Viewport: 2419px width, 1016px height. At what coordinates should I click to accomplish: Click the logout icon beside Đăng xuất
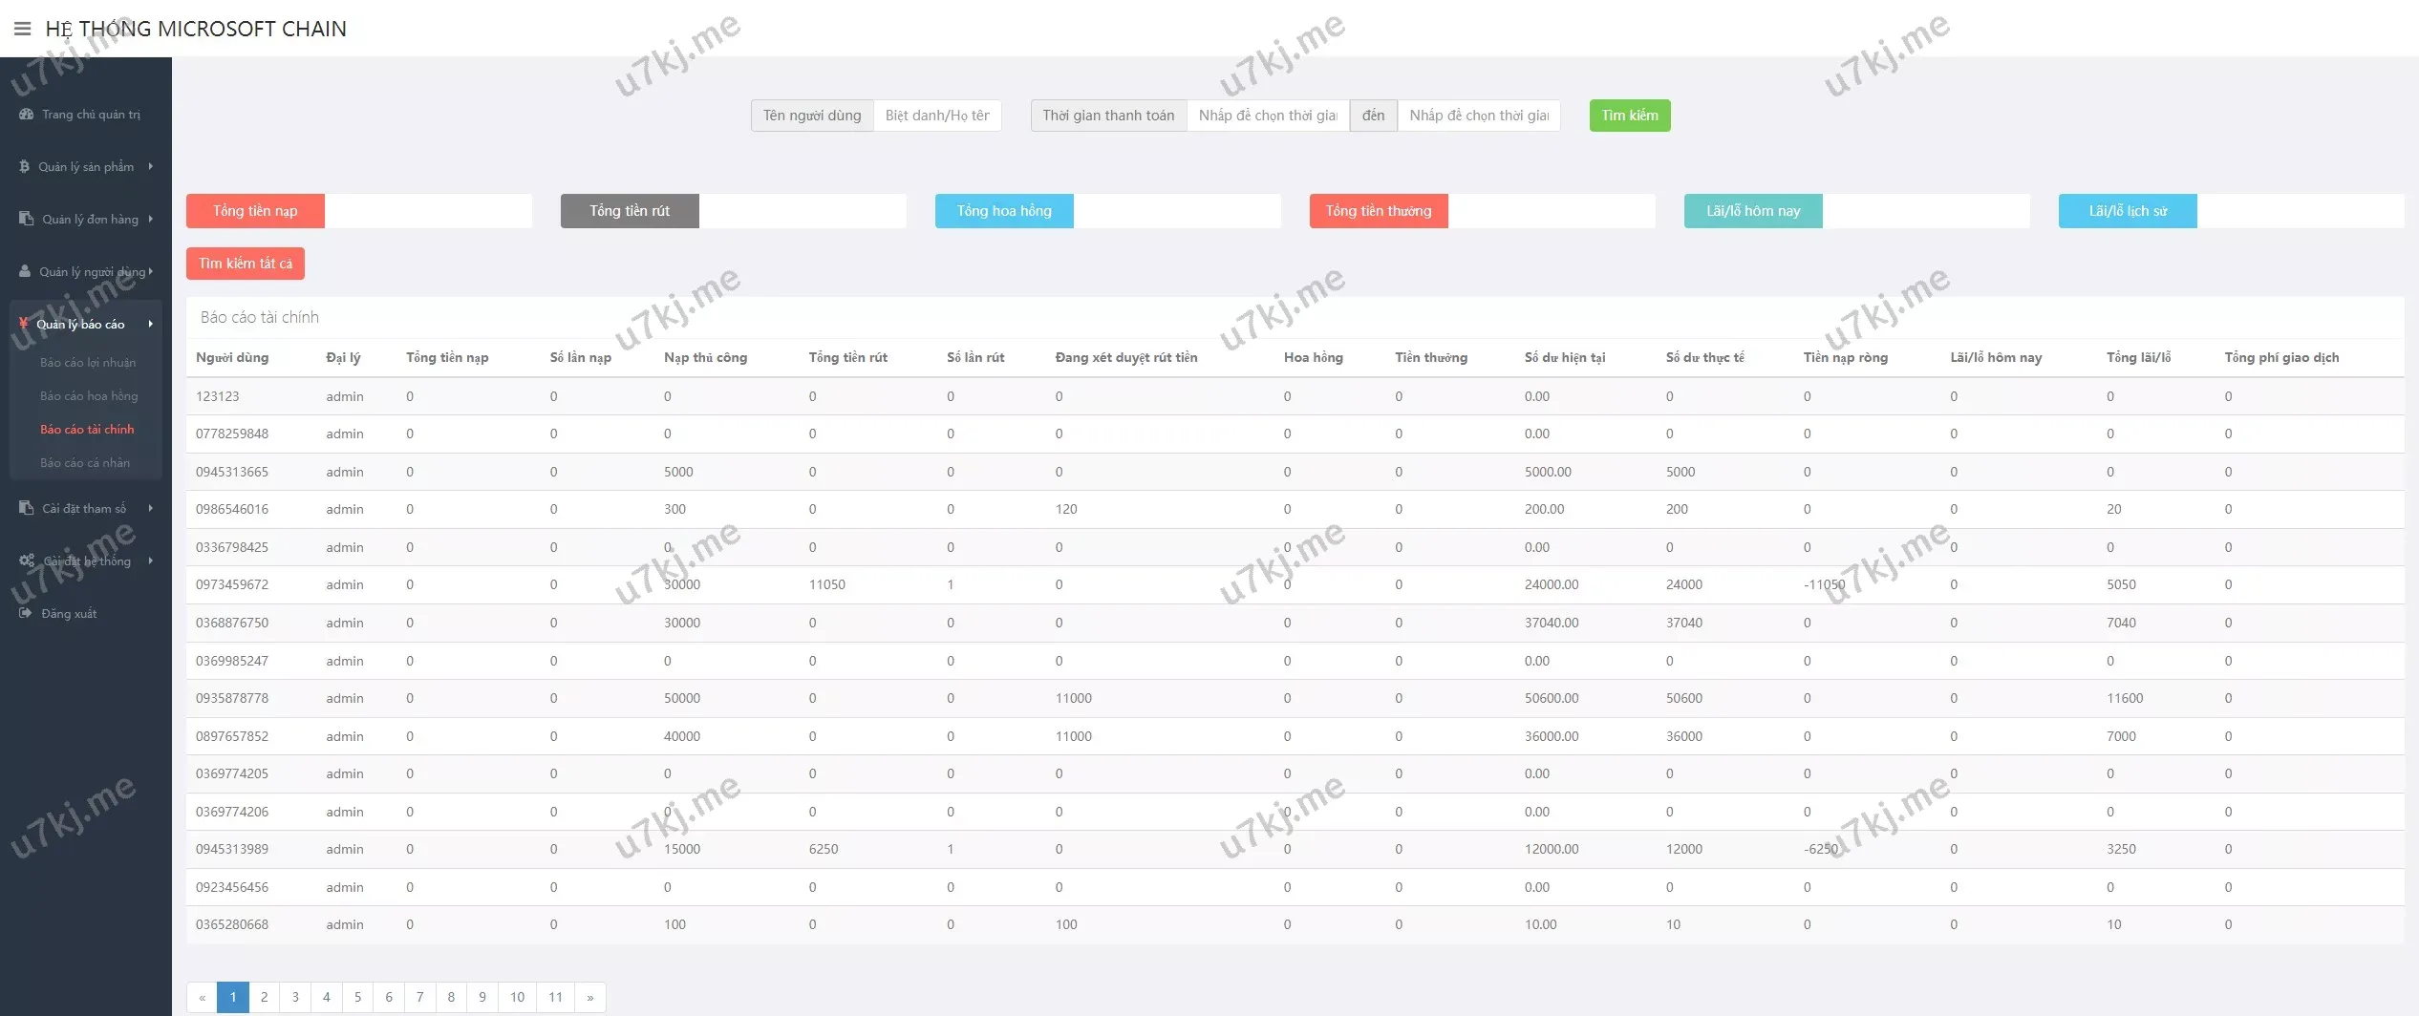tap(26, 613)
